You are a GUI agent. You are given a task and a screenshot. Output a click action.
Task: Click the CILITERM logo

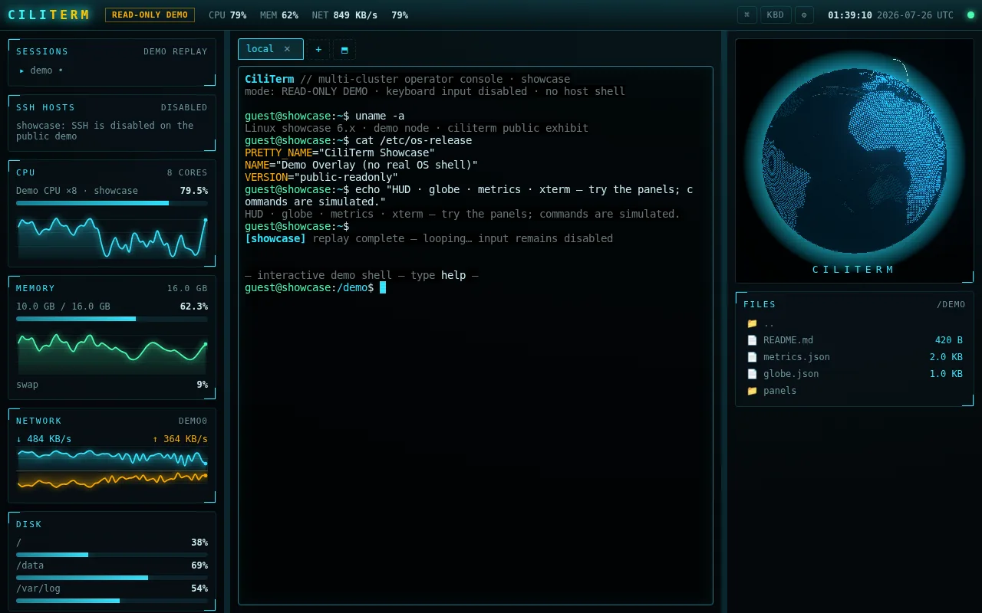tap(48, 15)
